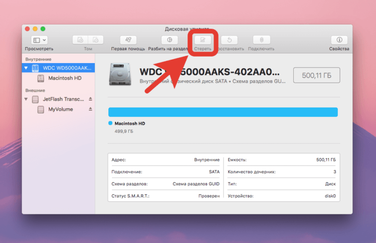Click the remove volume toolbar icon
The image size is (376, 243).
(x=95, y=40)
